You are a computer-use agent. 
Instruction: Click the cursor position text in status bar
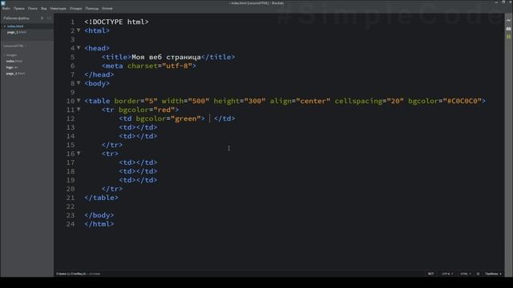click(x=71, y=274)
